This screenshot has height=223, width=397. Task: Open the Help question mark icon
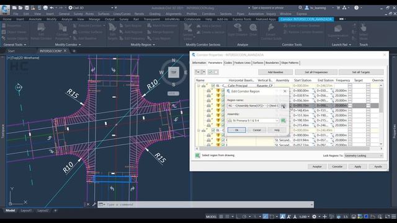click(356, 8)
